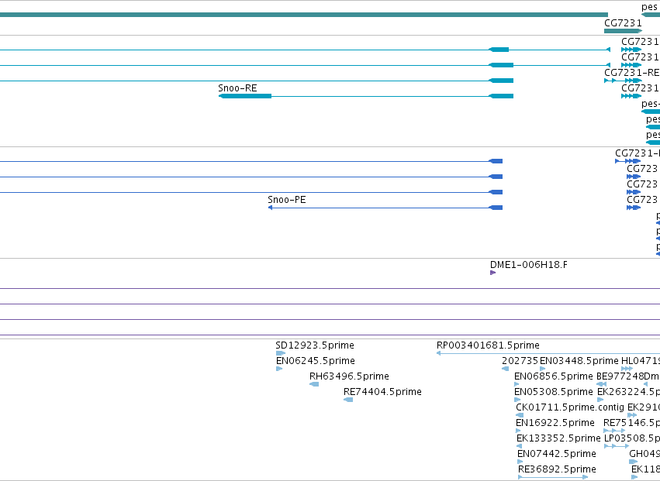The image size is (660, 481).
Task: Click the RH63496.5prime EST label
Action: point(349,376)
